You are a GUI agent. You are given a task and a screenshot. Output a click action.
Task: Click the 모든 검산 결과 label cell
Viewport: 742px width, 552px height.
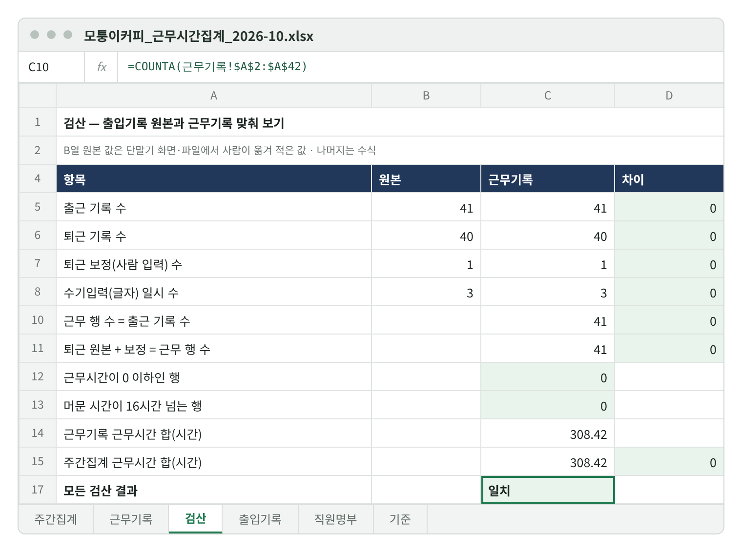(214, 490)
